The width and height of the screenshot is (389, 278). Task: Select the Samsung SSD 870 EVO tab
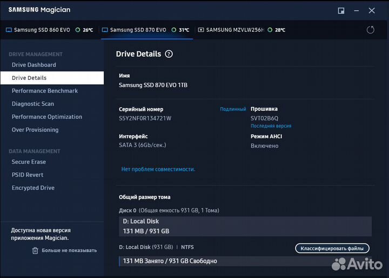tap(147, 30)
